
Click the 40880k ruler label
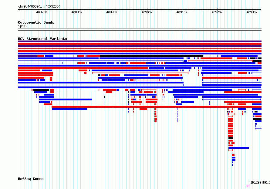tap(77, 12)
